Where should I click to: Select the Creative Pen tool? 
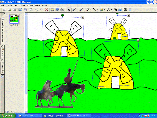pos(81,10)
